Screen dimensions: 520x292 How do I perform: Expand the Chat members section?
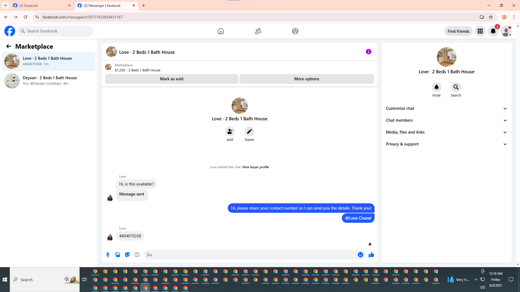click(446, 120)
